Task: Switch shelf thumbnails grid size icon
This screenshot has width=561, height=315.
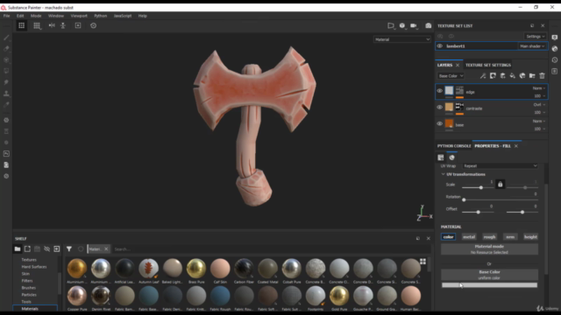Action: point(423,262)
